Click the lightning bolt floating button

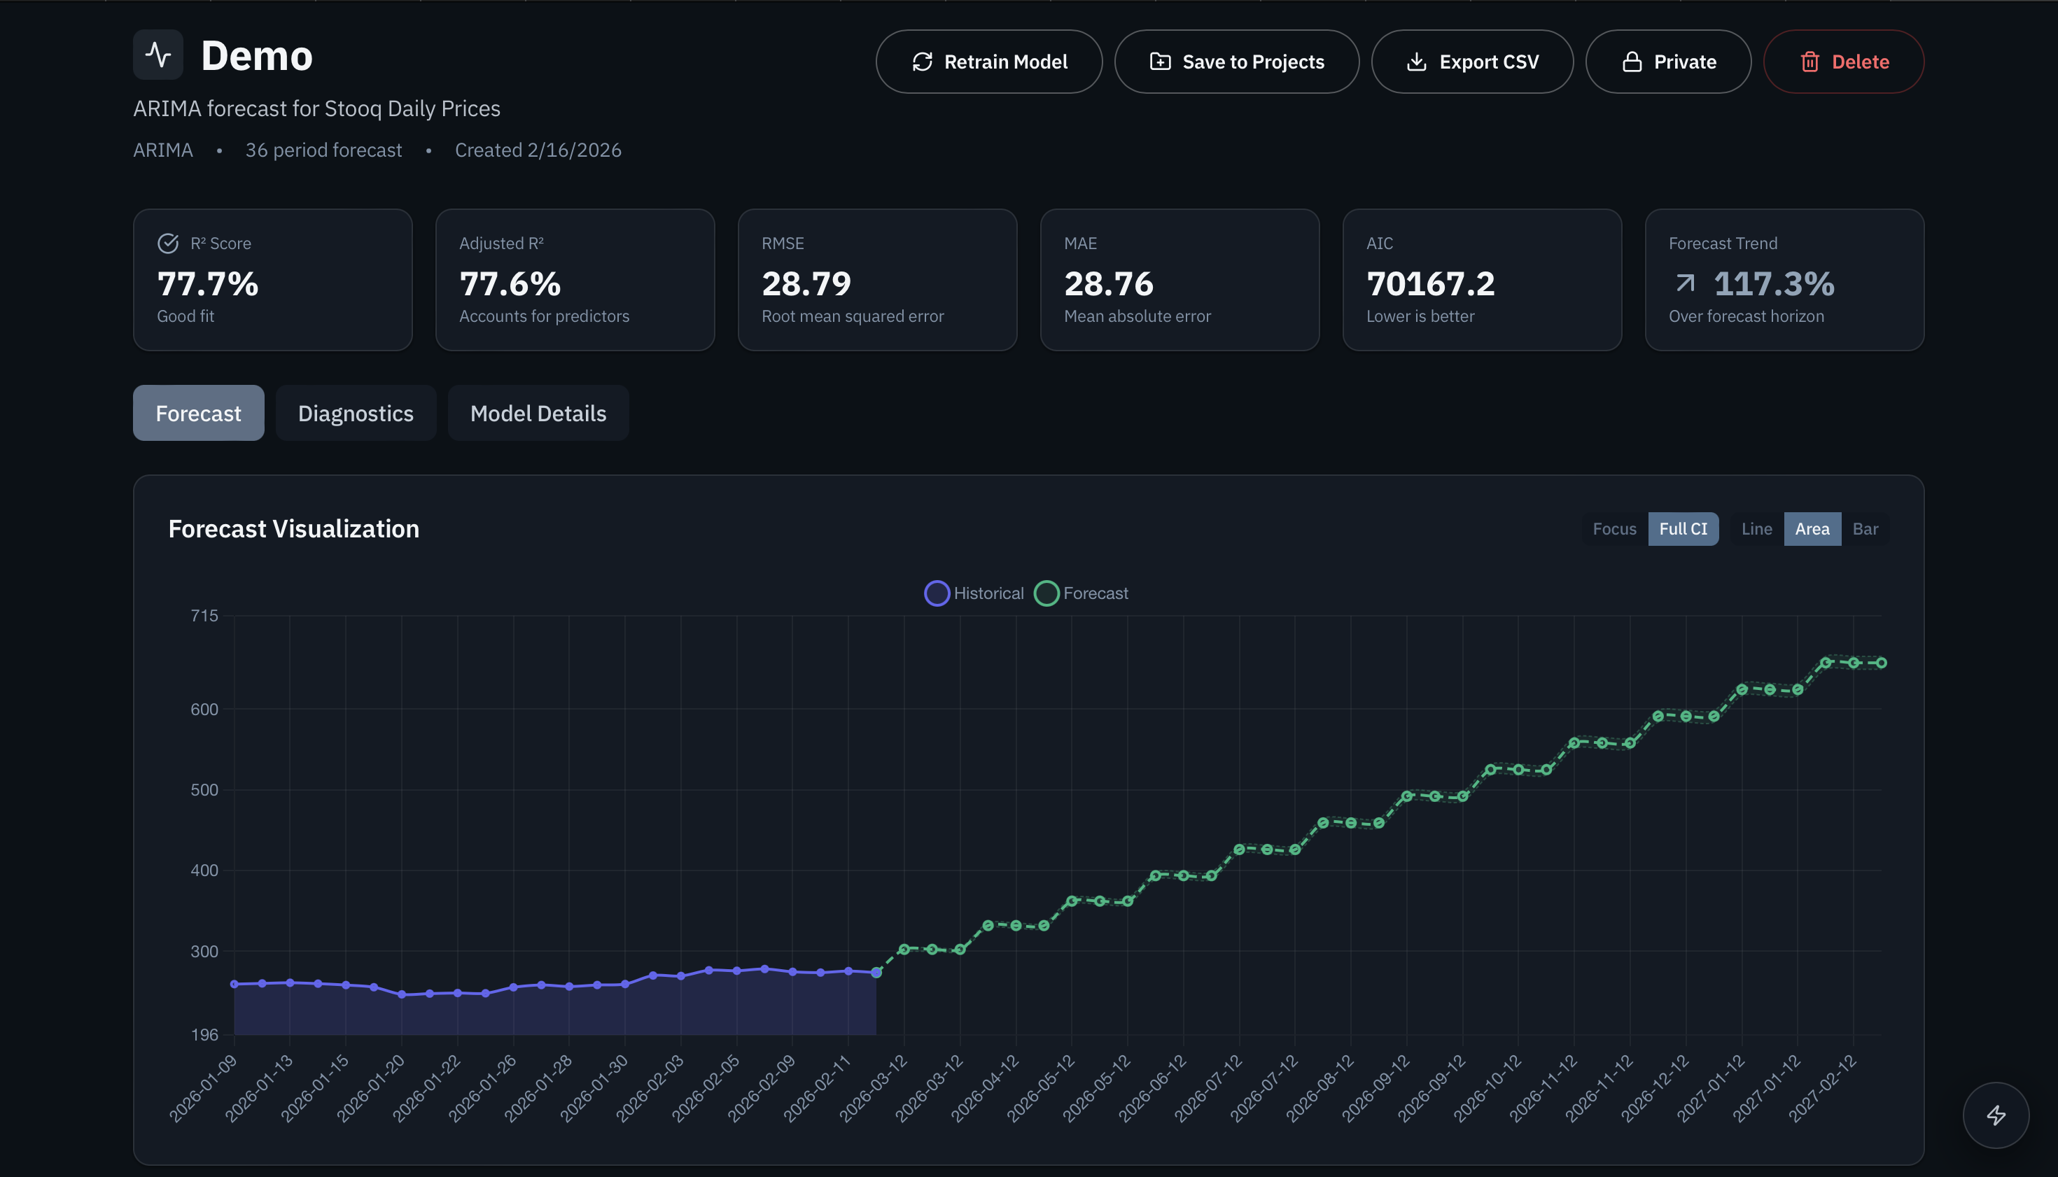point(1996,1115)
